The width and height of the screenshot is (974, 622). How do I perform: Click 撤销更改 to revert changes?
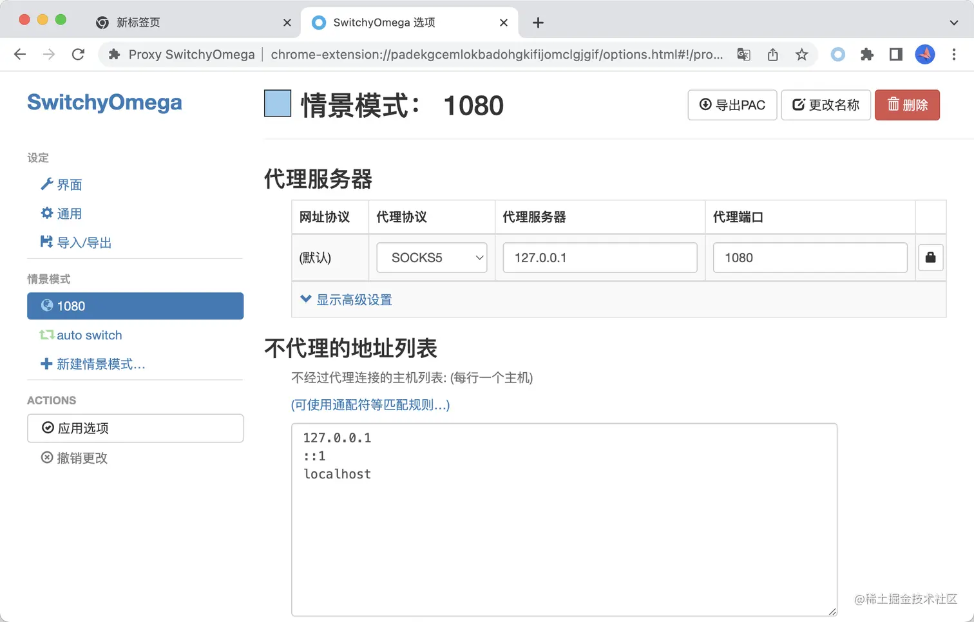coord(74,458)
